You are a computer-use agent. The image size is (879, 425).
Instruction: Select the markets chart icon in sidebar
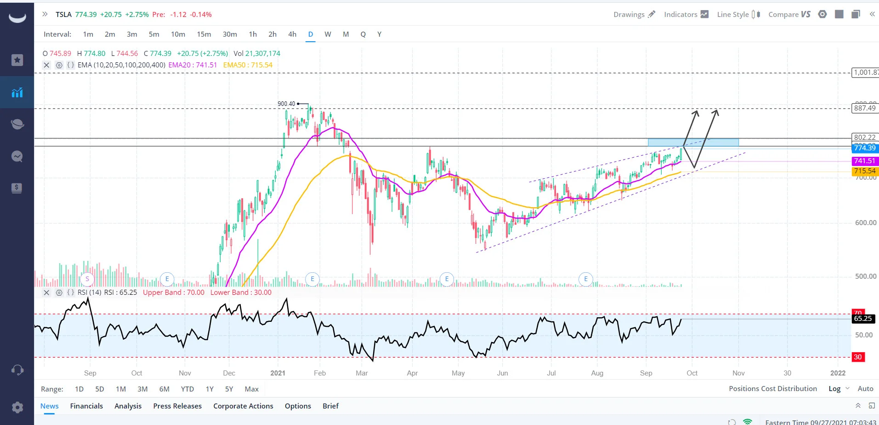click(x=17, y=93)
